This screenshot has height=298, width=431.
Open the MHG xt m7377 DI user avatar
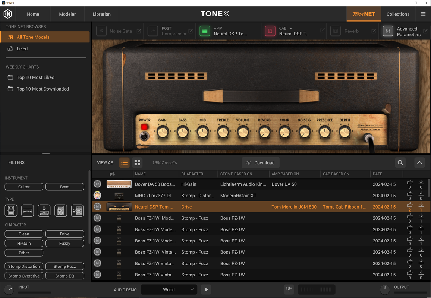(x=97, y=195)
